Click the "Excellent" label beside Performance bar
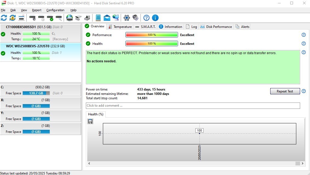 point(187,35)
